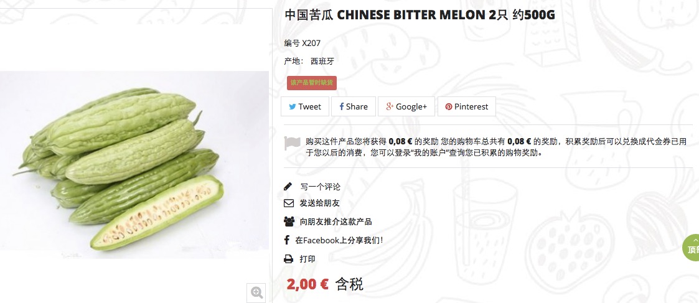Click the 向朋友推介这款产品 link

335,221
